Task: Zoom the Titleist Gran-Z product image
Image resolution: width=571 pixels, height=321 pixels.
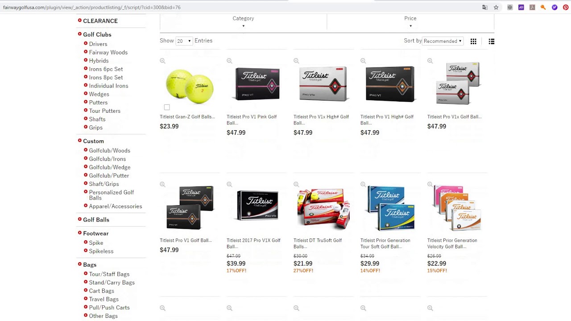Action: pyautogui.click(x=162, y=61)
